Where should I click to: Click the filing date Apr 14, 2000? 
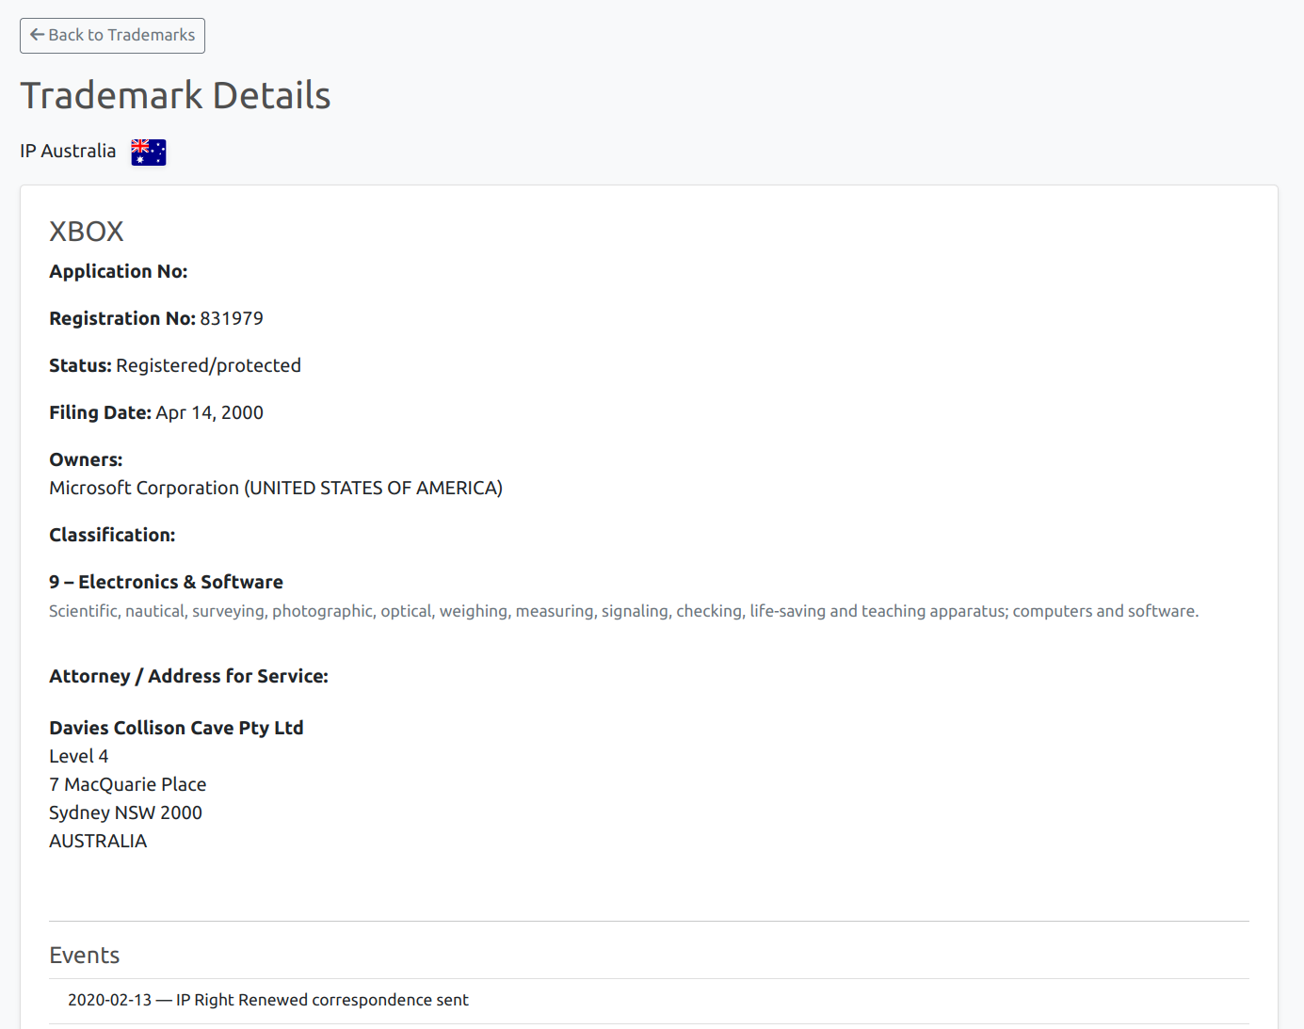[x=209, y=412]
